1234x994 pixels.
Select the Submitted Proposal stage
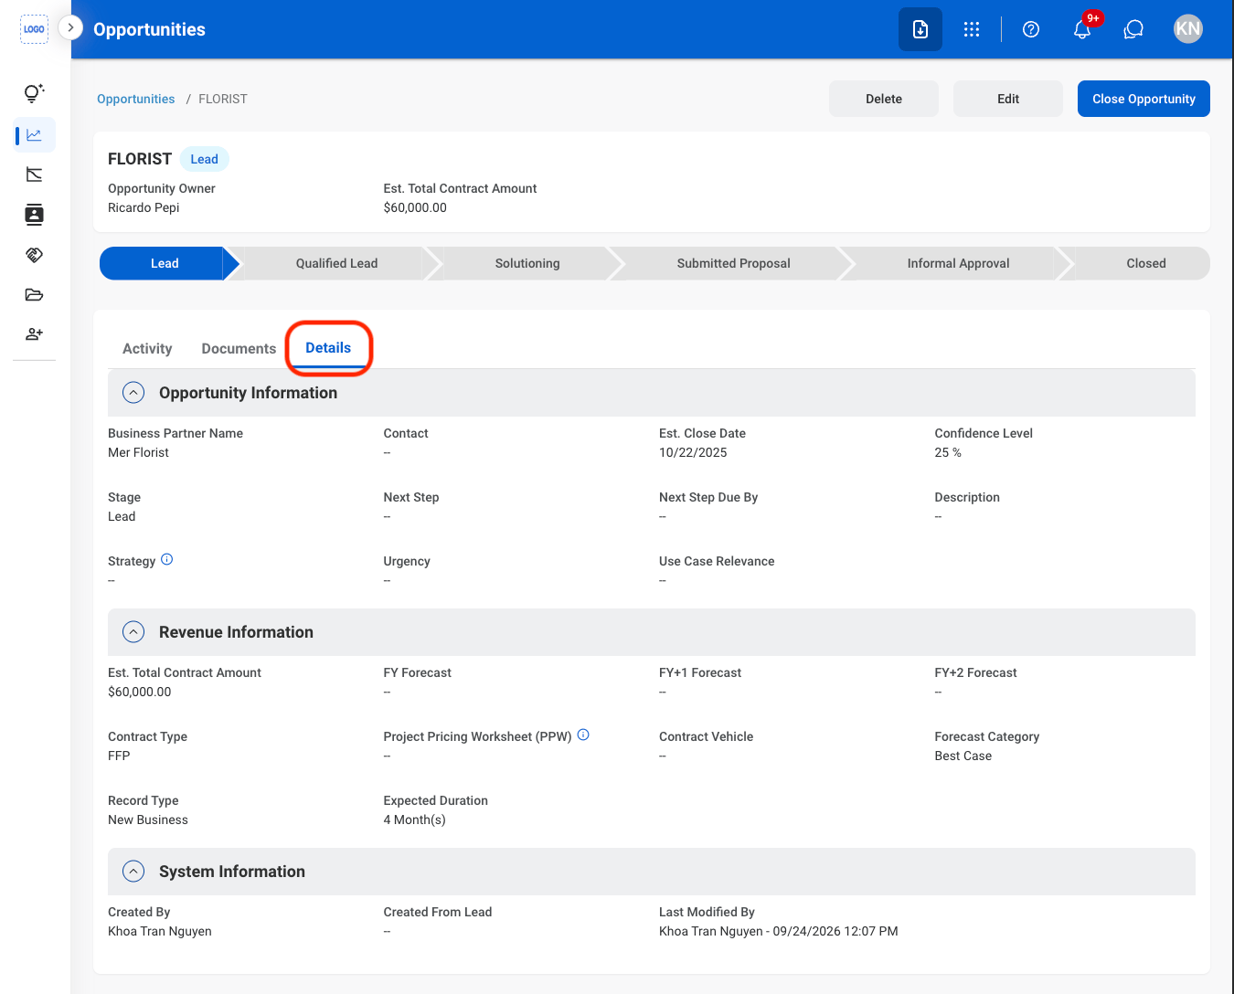click(x=734, y=263)
